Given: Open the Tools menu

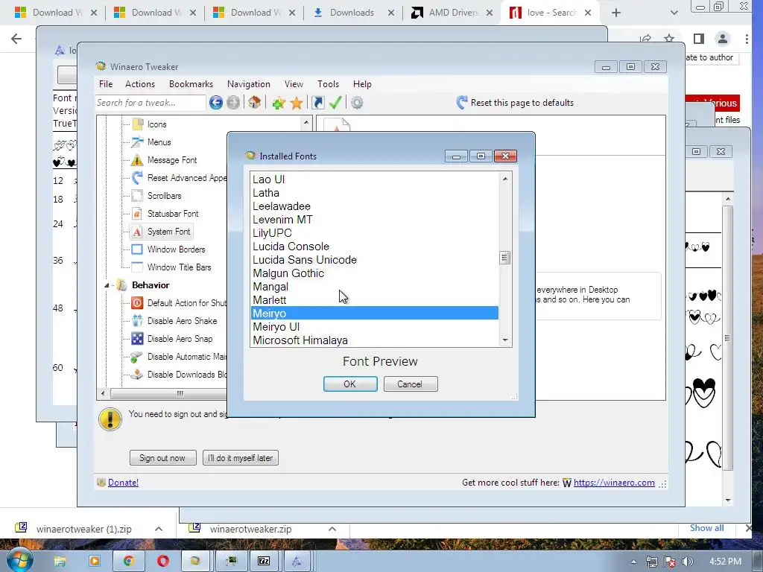Looking at the screenshot, I should 328,84.
